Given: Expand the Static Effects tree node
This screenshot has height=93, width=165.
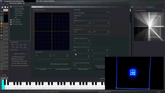Looking at the screenshot, I should (x=11, y=20).
